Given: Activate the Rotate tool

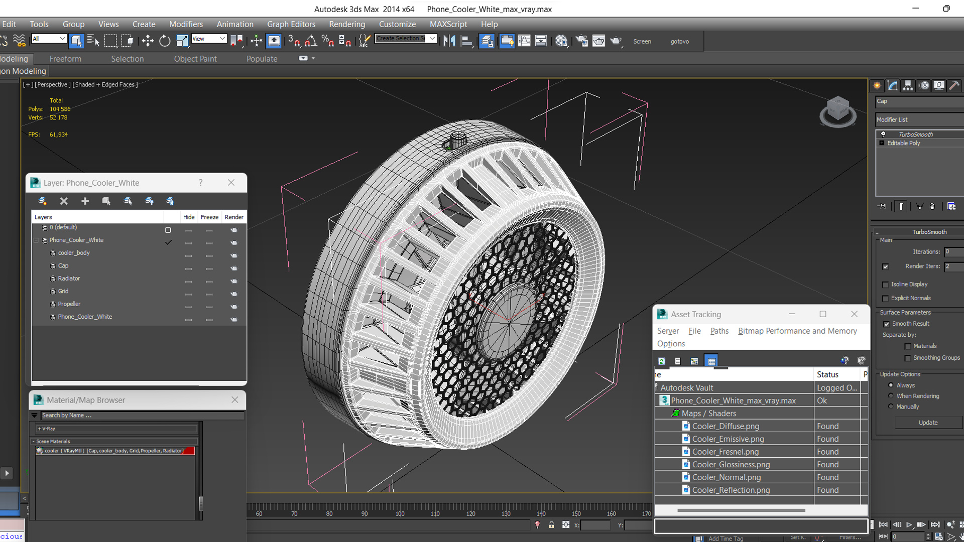Looking at the screenshot, I should (x=165, y=41).
